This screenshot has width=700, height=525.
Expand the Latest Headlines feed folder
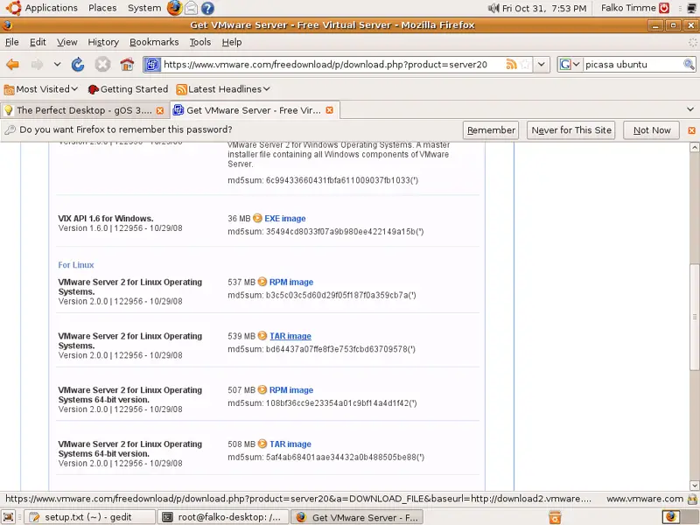click(223, 89)
